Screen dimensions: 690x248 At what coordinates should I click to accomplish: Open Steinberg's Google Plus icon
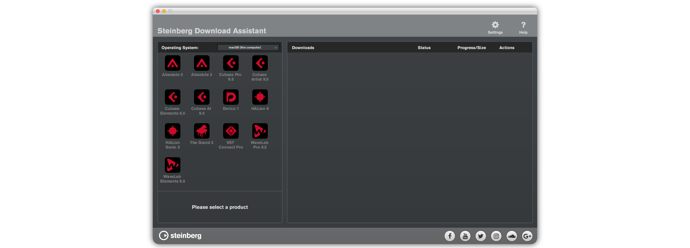click(x=527, y=236)
